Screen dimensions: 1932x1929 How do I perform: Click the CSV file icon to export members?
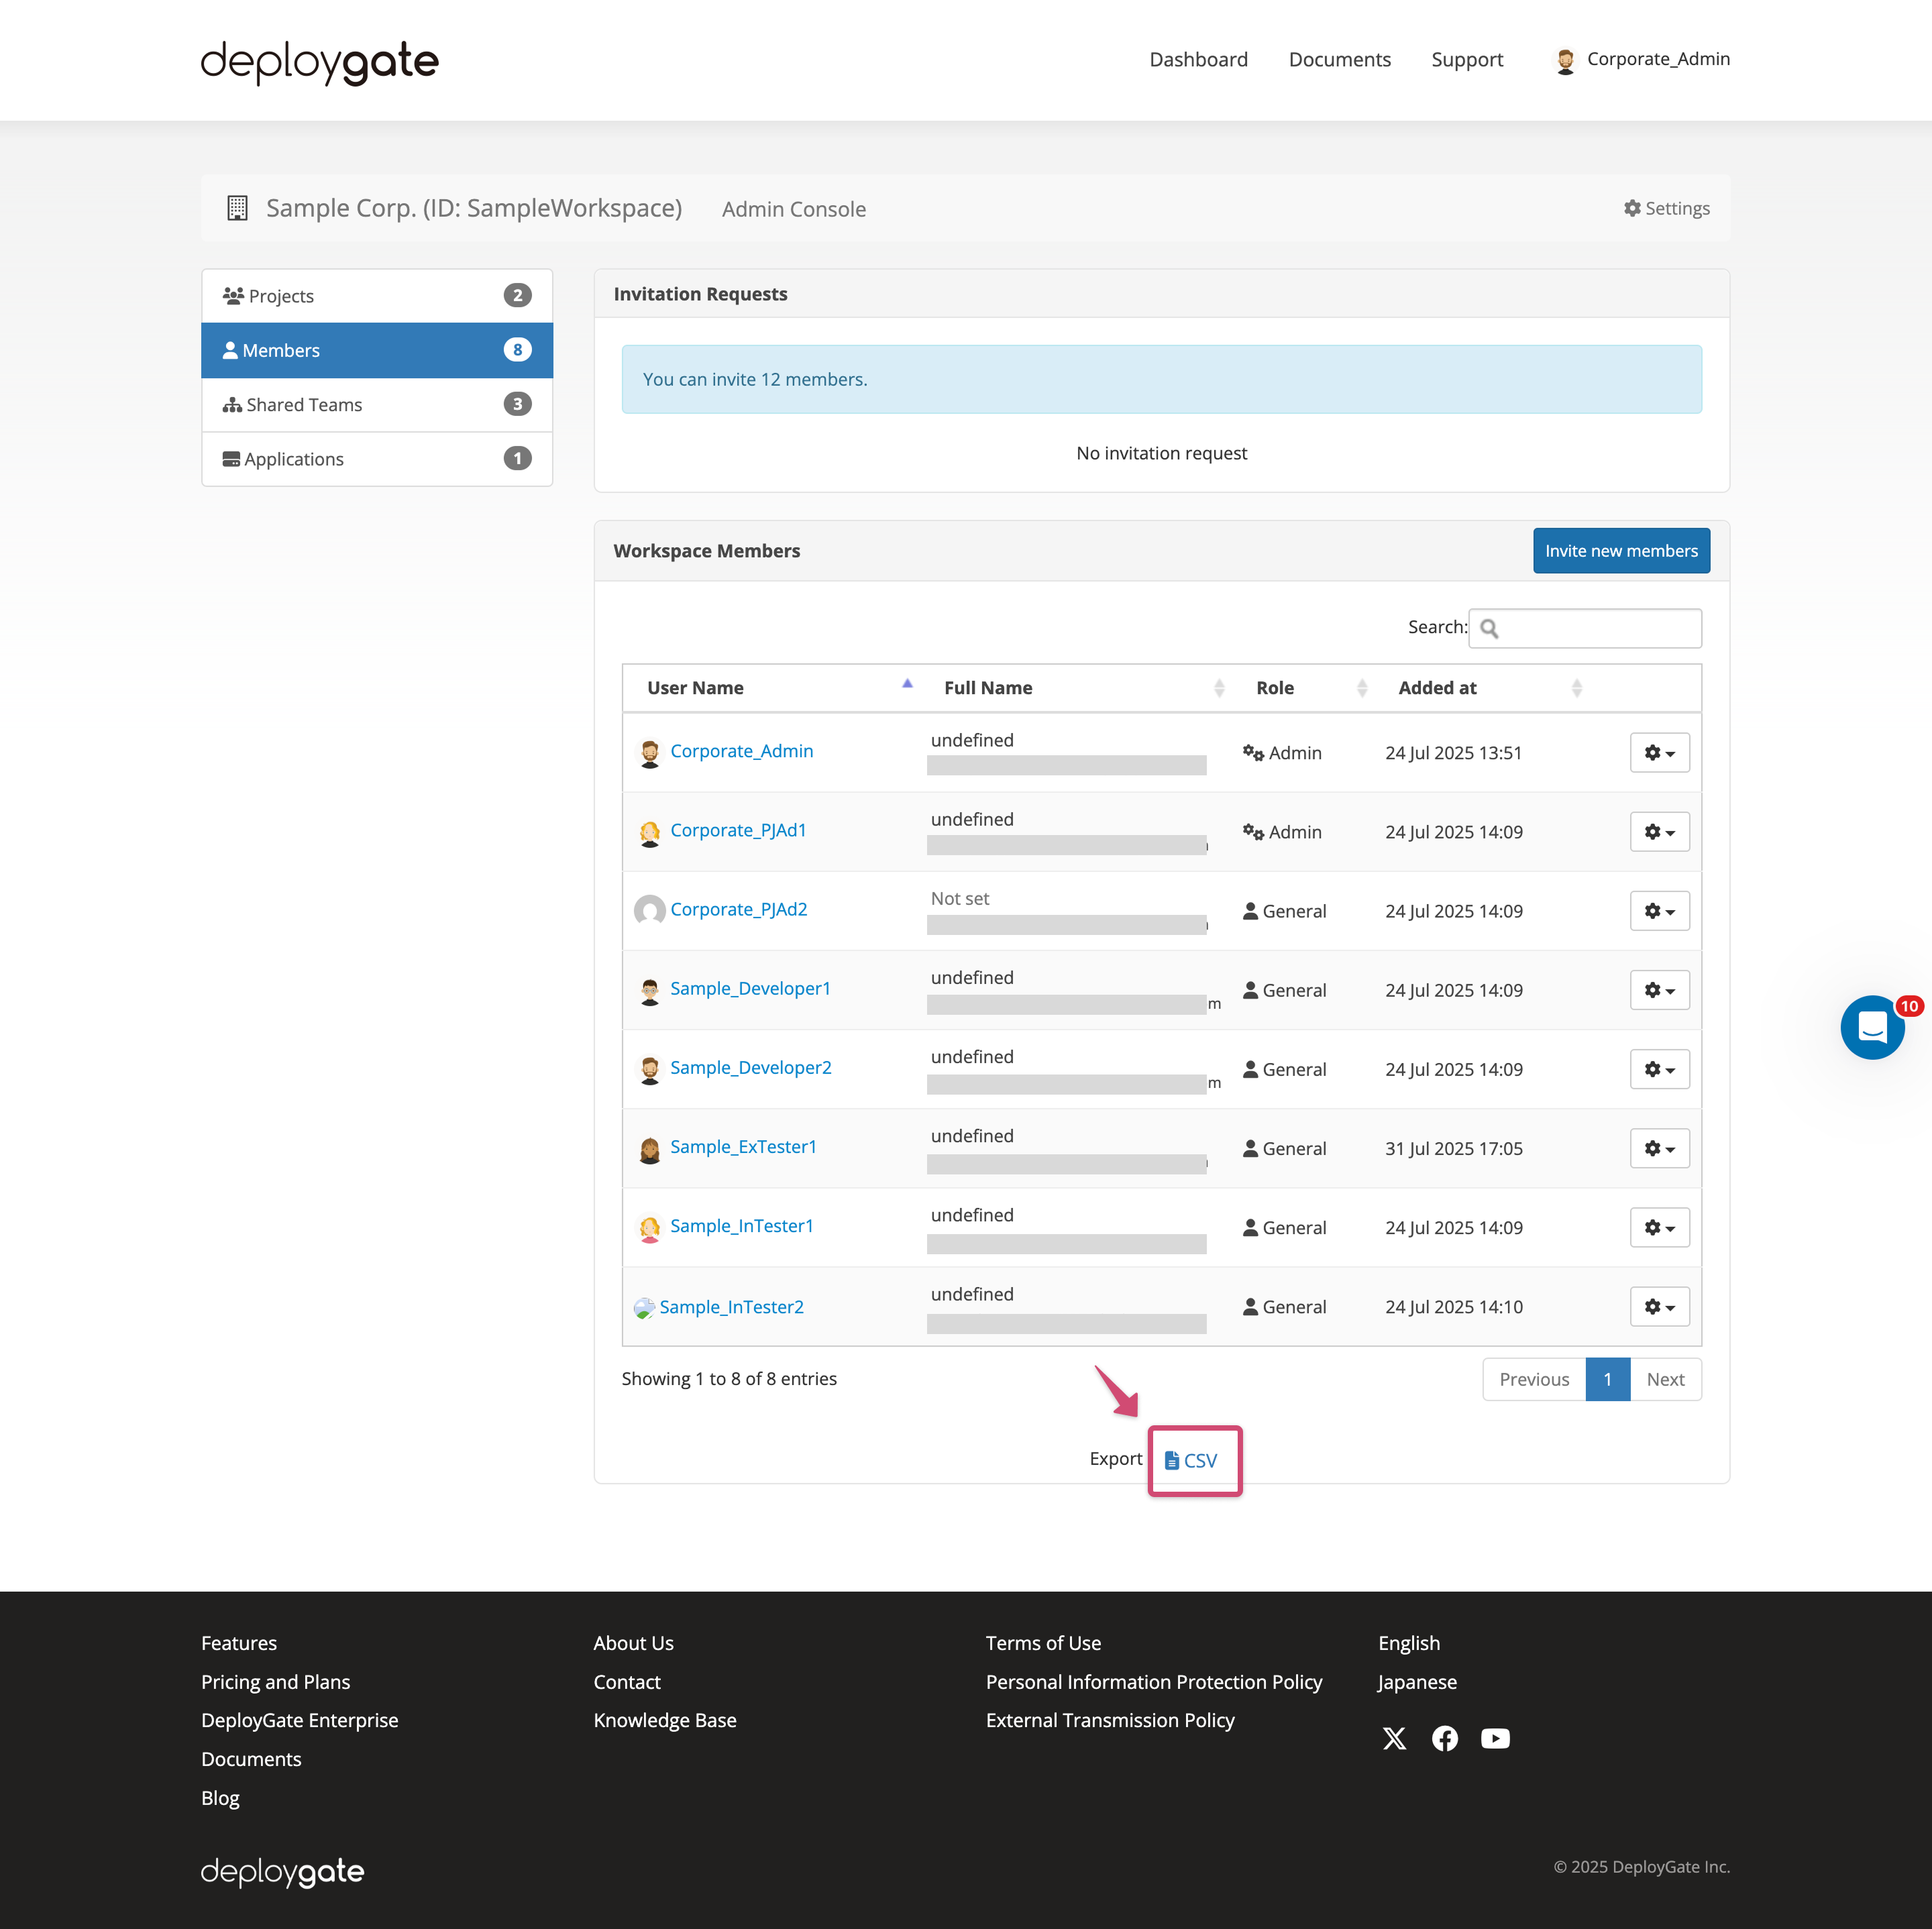point(1172,1460)
